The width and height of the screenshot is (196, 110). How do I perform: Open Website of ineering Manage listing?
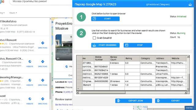tap(30, 82)
